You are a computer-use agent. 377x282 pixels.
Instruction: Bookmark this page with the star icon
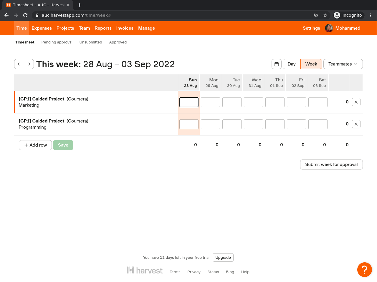coord(325,15)
